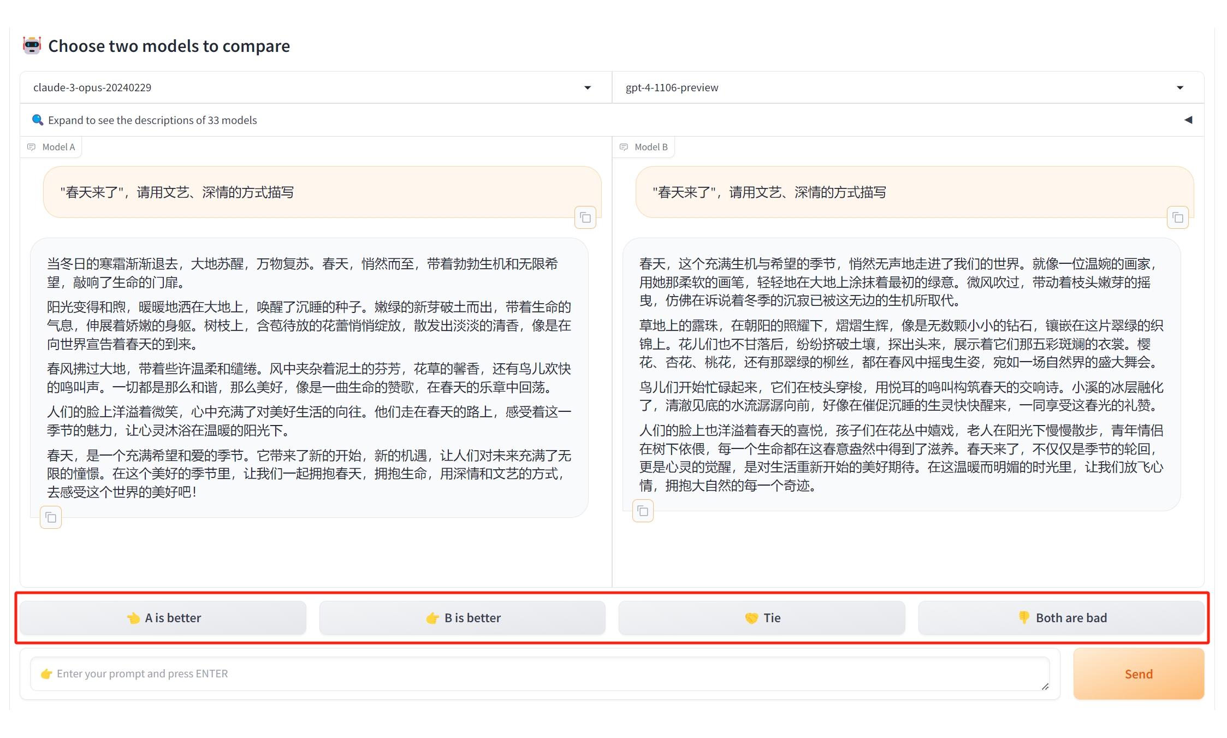This screenshot has width=1227, height=738.
Task: Vote Tie for both models
Action: click(x=761, y=618)
